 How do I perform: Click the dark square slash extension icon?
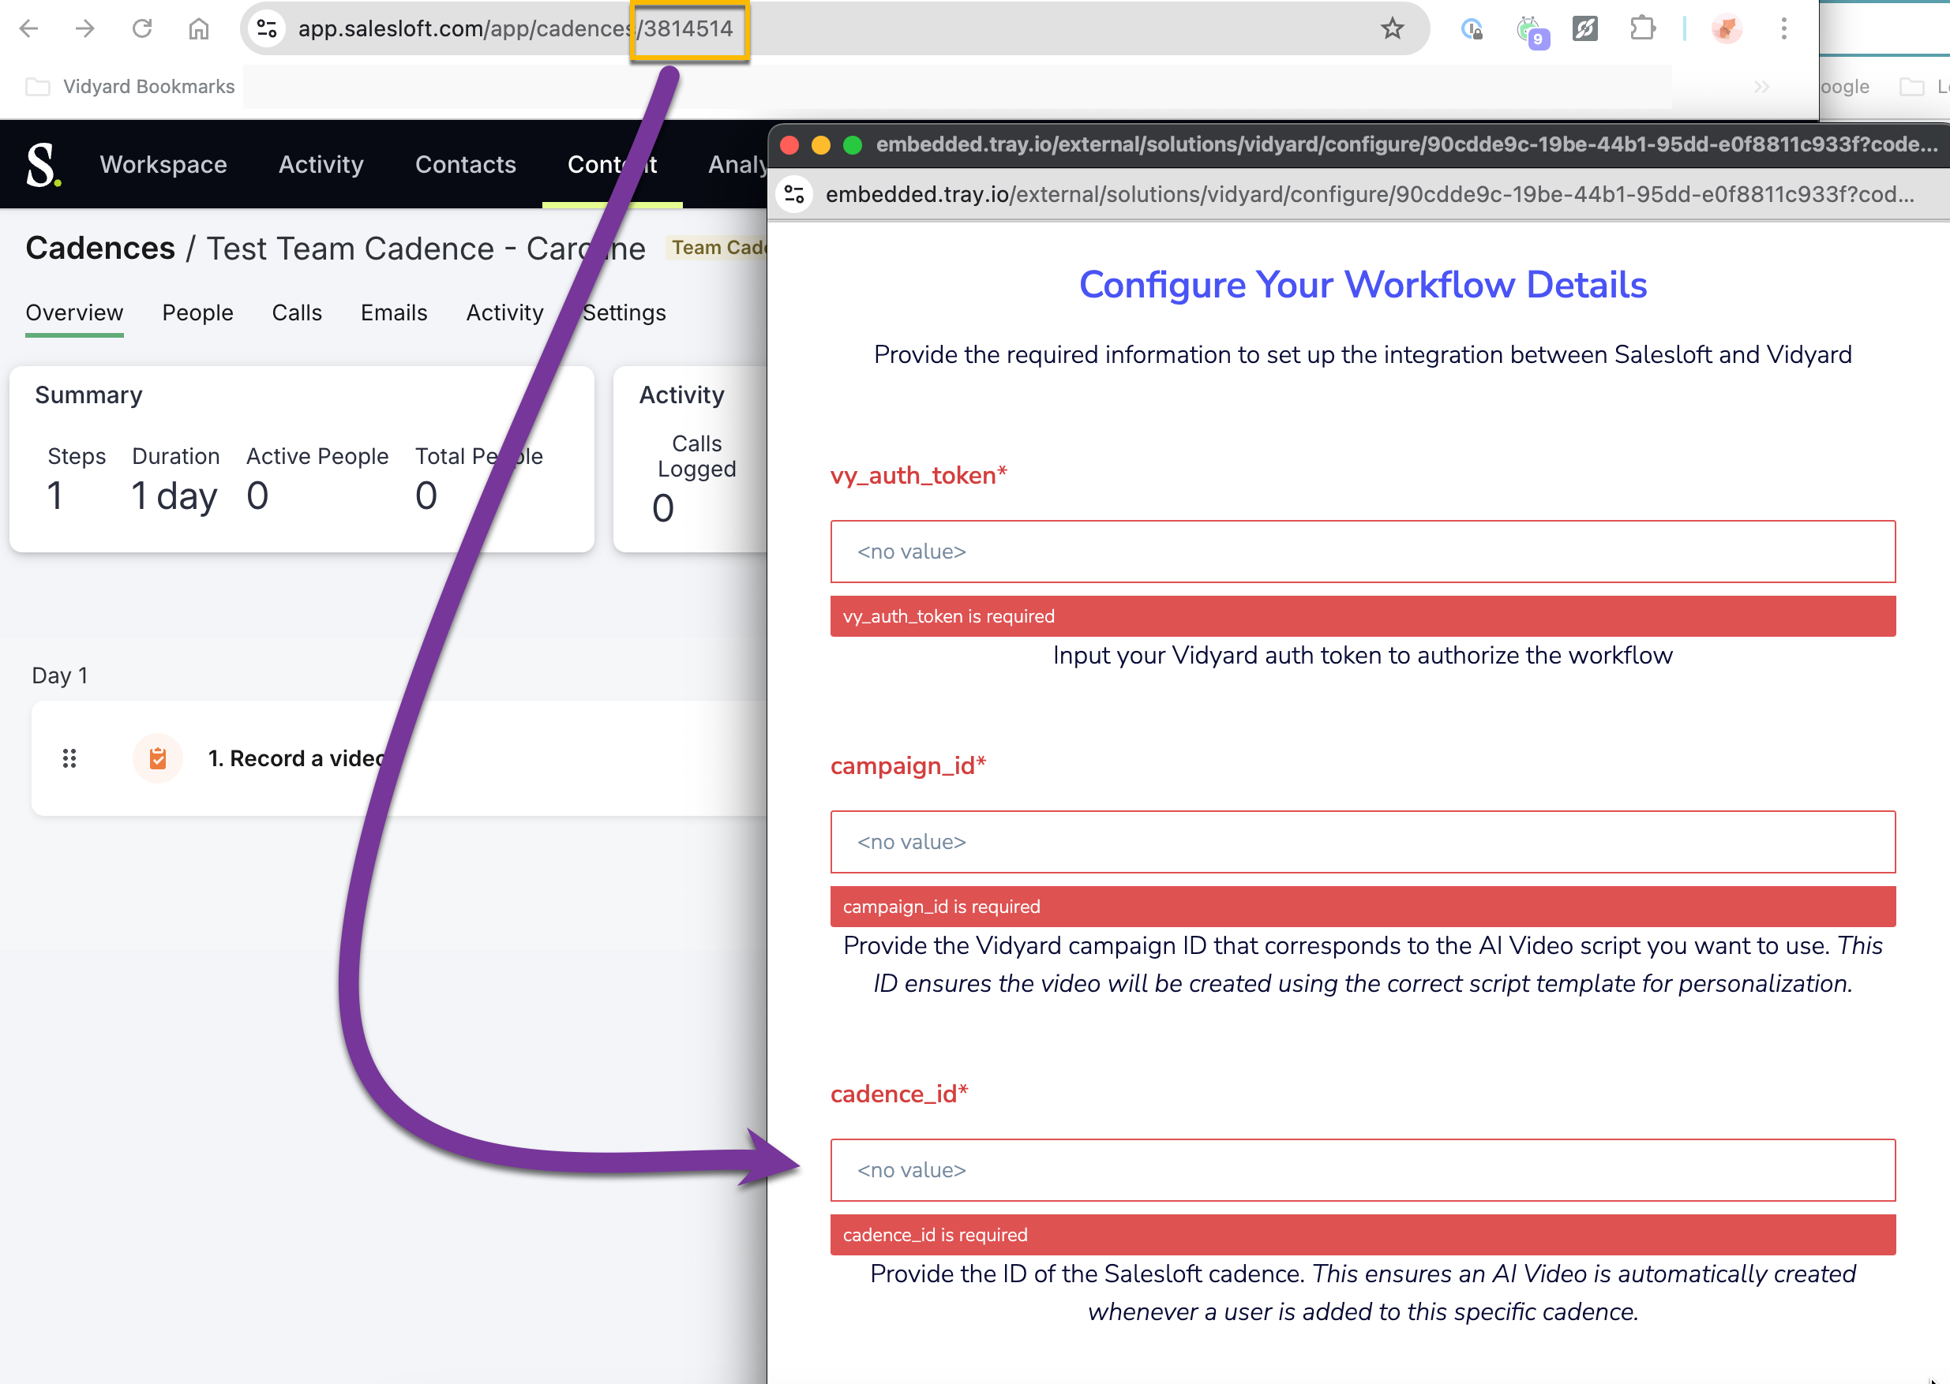1585,29
